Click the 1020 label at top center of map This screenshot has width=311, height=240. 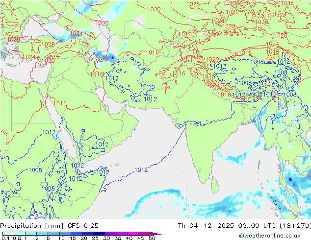point(154,9)
